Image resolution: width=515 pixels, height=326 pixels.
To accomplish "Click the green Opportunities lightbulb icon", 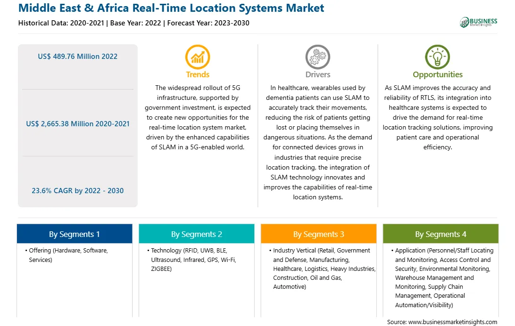I will tap(438, 57).
